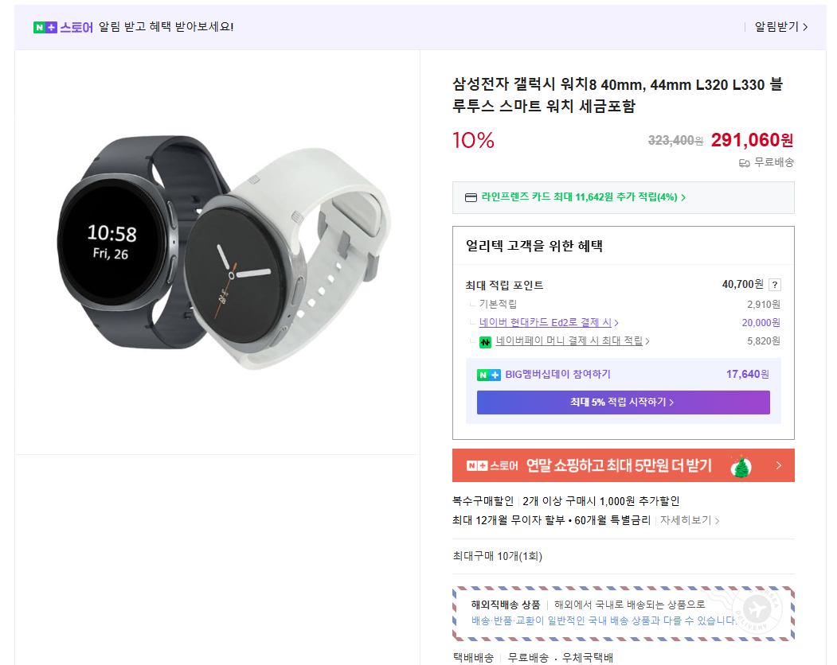Open 알림받기 notification link
837x665 pixels.
coord(780,27)
